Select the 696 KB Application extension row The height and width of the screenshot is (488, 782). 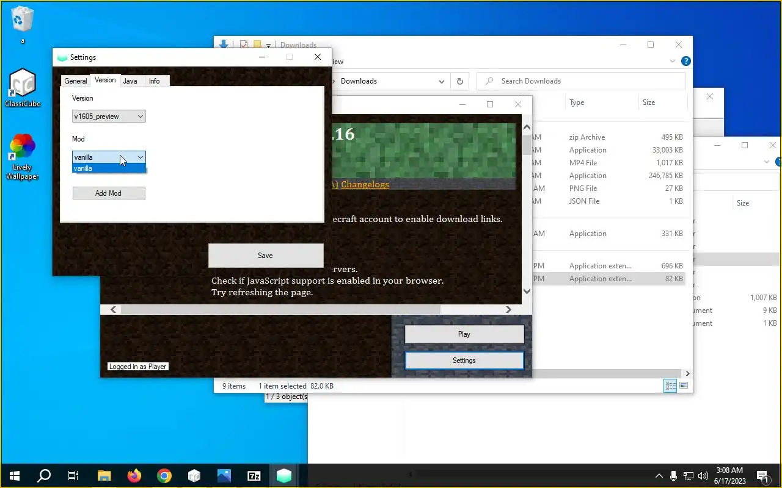pyautogui.click(x=608, y=266)
